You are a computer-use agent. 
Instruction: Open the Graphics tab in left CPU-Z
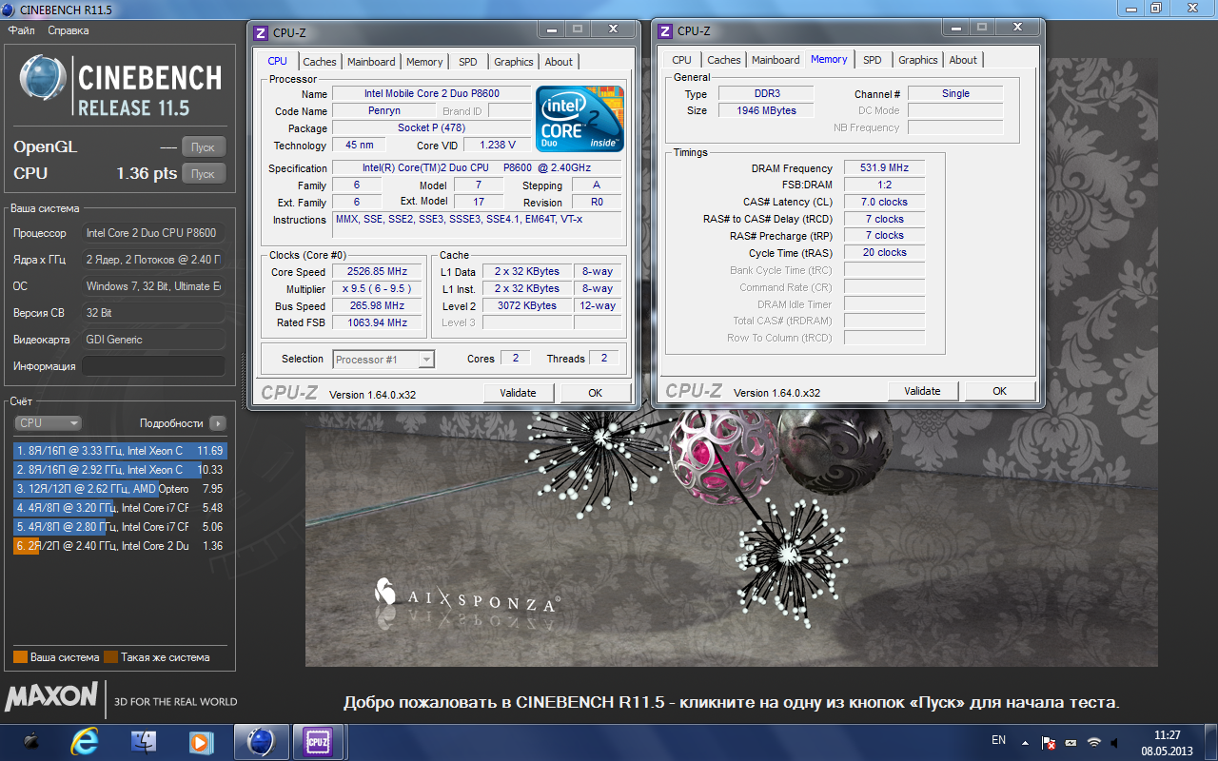(514, 62)
